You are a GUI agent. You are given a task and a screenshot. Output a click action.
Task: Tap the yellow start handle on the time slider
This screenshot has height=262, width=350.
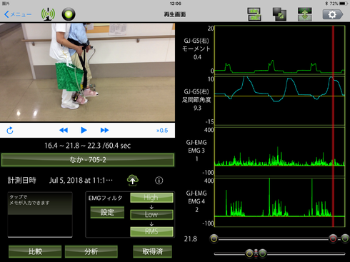coord(214,238)
